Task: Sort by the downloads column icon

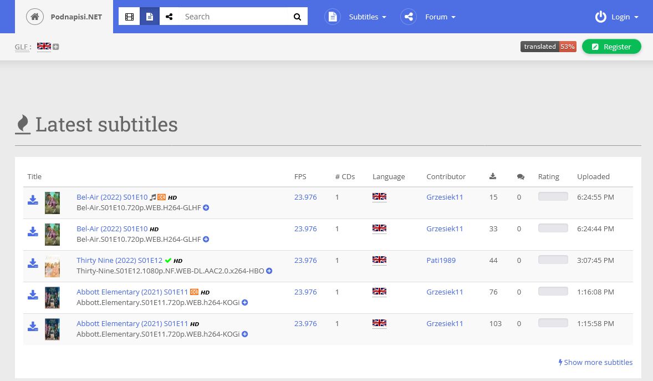Action: 493,176
